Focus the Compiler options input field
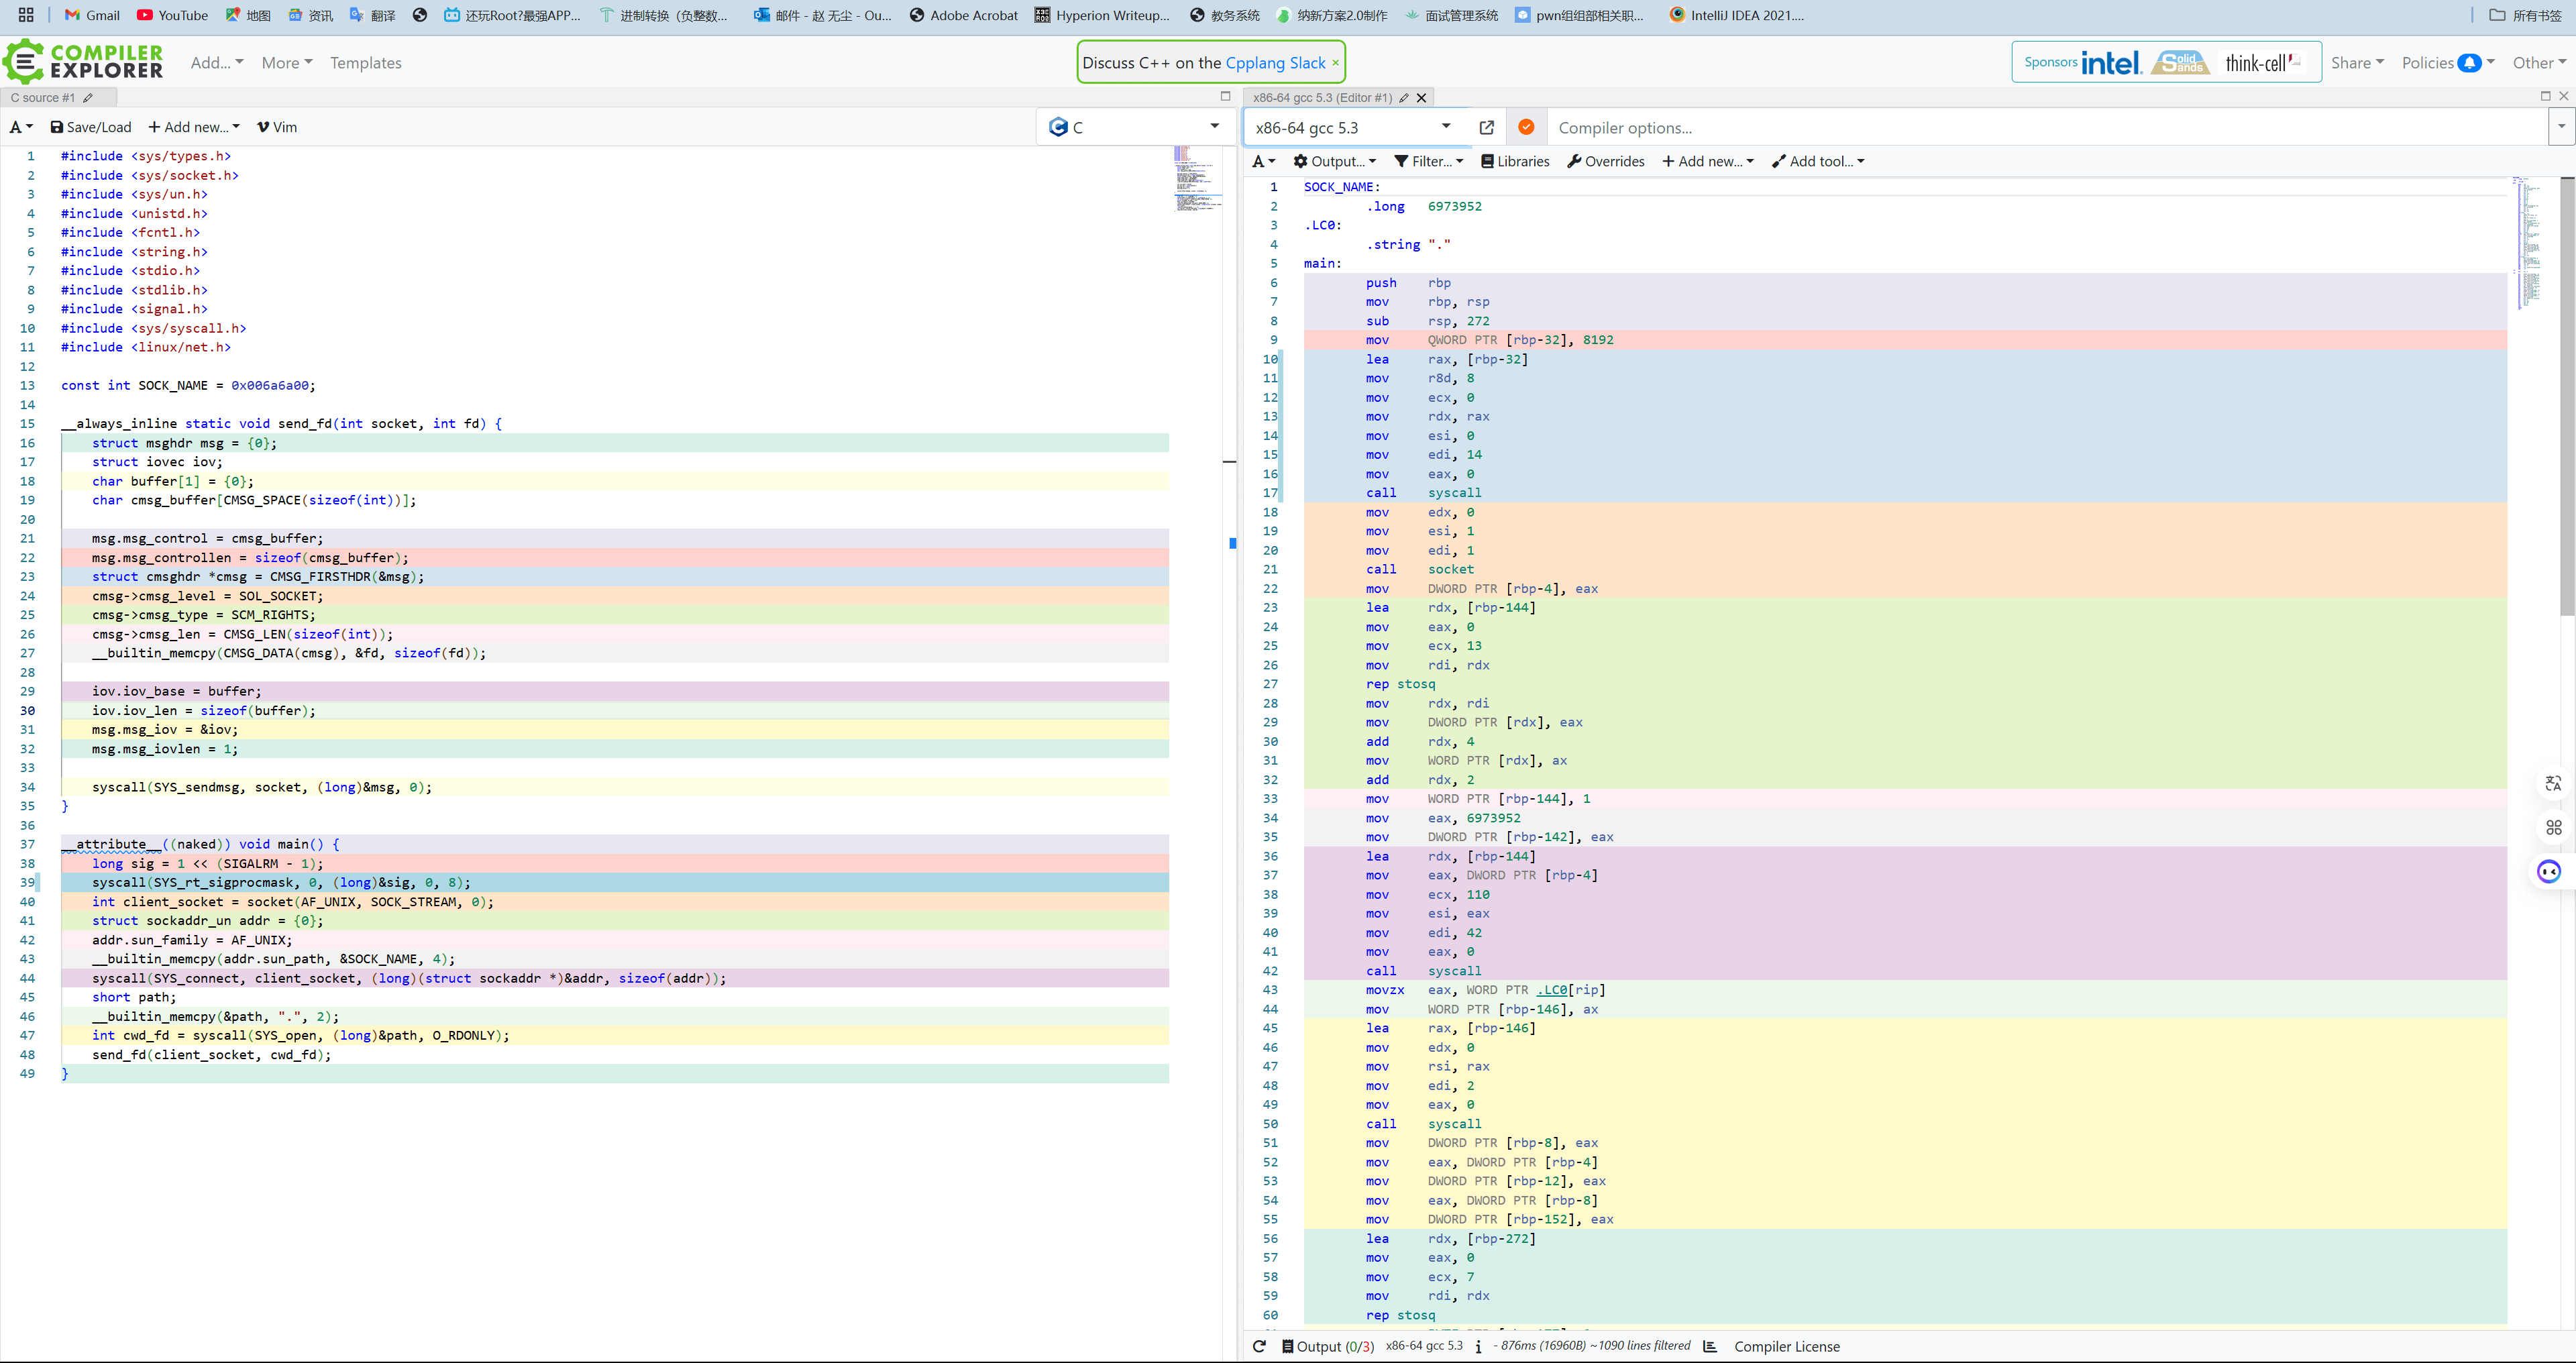Screen dimensions: 2576x1363 [2047, 127]
